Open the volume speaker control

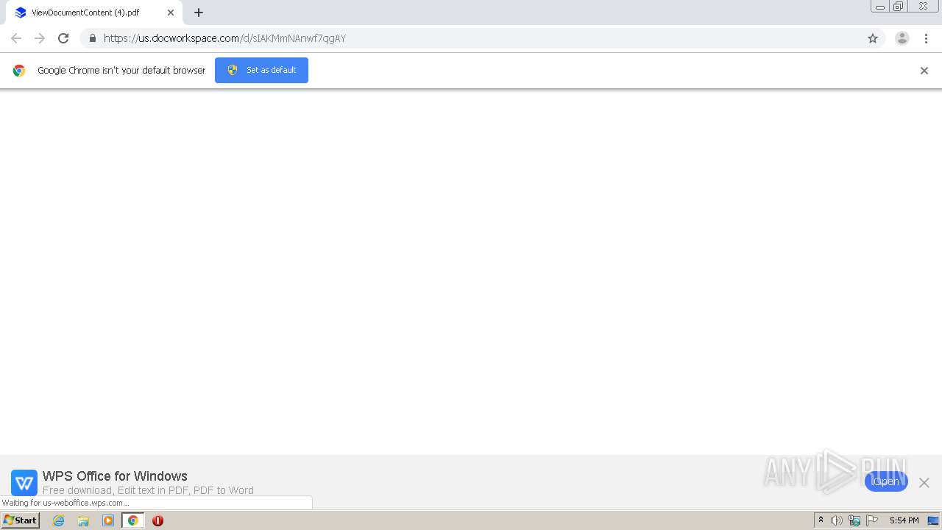point(837,520)
